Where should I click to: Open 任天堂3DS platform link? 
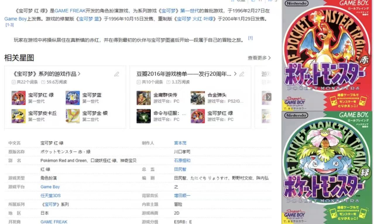coord(50,196)
